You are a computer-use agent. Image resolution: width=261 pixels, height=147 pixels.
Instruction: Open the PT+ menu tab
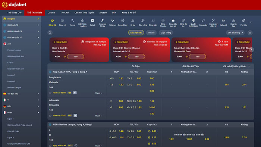(114, 13)
